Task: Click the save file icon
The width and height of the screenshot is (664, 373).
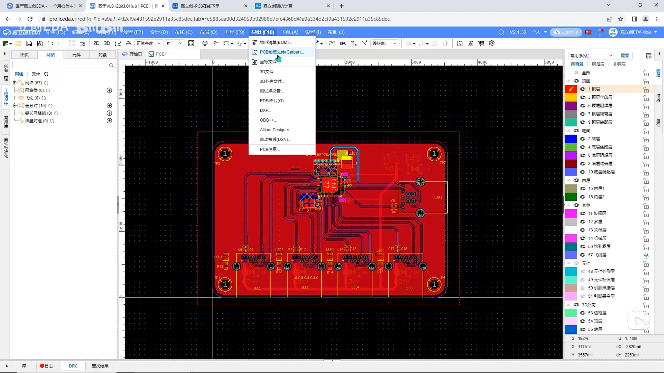Action: [x=29, y=43]
